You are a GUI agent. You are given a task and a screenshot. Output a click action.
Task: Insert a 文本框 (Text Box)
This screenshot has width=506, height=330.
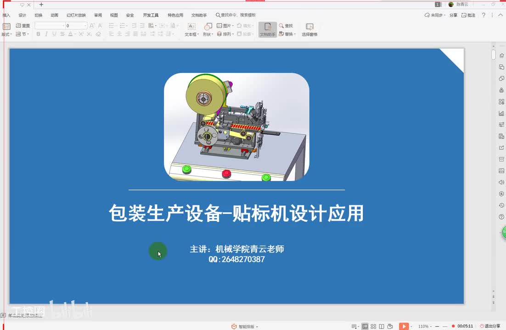191,29
